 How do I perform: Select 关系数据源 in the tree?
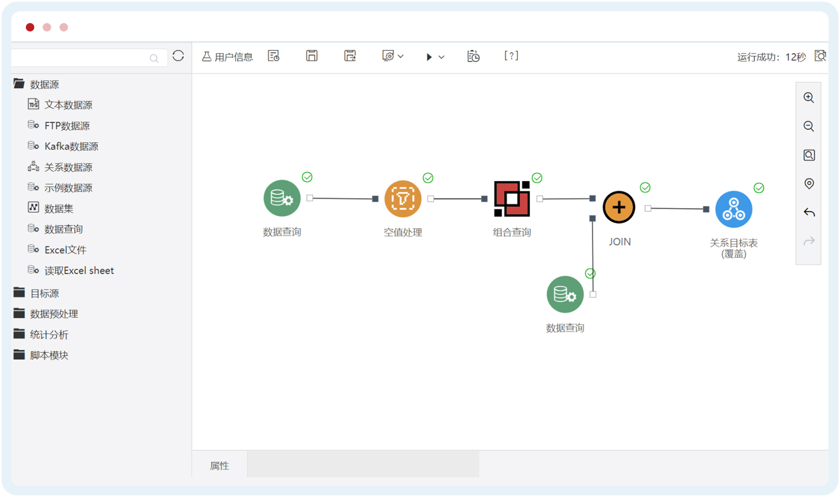click(69, 168)
